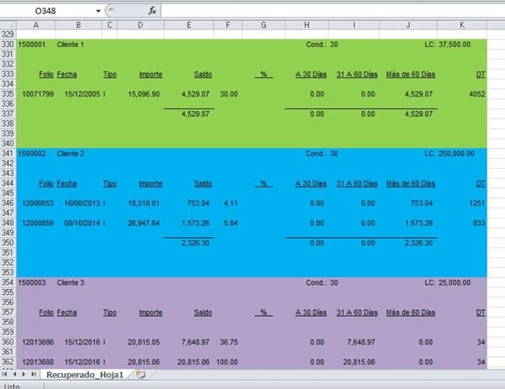Open the Name Box dropdown arrow
This screenshot has height=389, width=505.
click(x=98, y=11)
